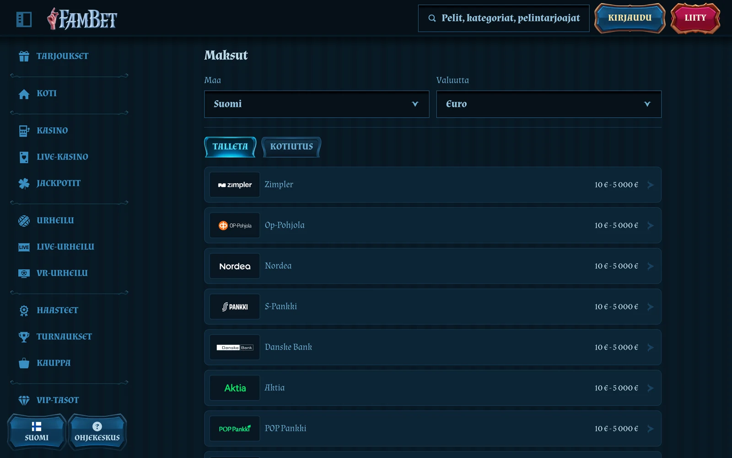Viewport: 732px width, 458px height.
Task: Click the Kirjaudu login button
Action: [630, 18]
